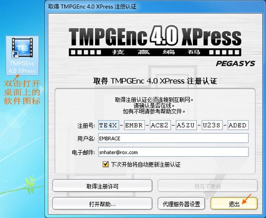Image resolution: width=266 pixels, height=218 pixels.
Task: Focus the serial field containing U23S
Action: (x=212, y=125)
